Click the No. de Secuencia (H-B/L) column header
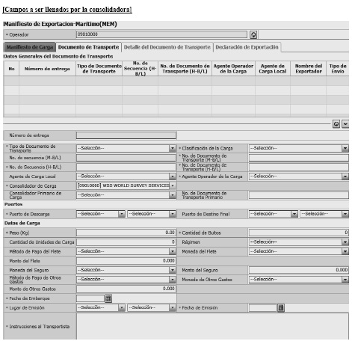Viewport: 352px width, 344px height. (x=140, y=69)
